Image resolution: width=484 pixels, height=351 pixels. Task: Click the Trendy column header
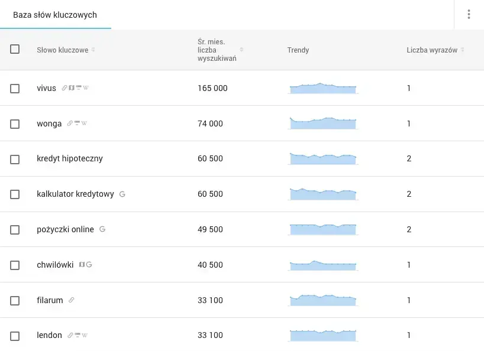[x=298, y=50]
